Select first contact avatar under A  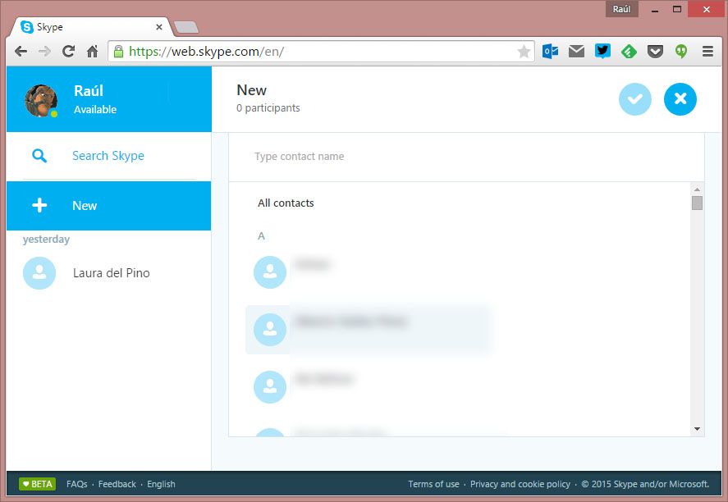point(270,272)
